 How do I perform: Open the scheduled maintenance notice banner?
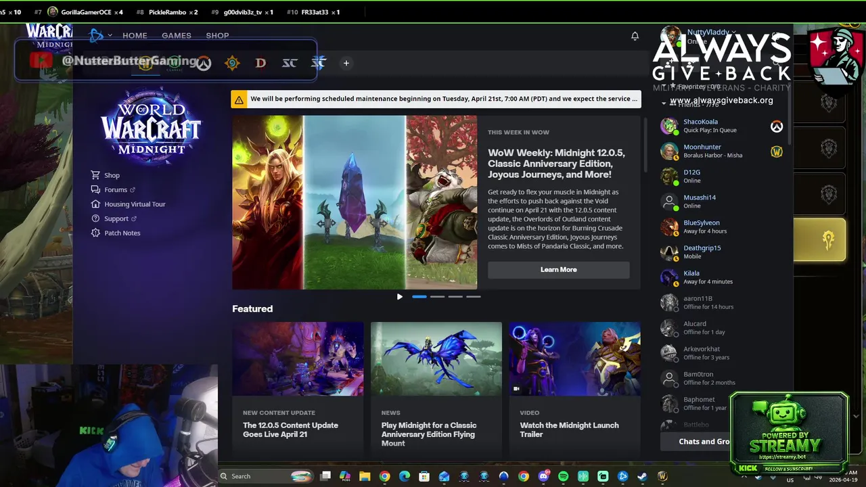[436, 99]
